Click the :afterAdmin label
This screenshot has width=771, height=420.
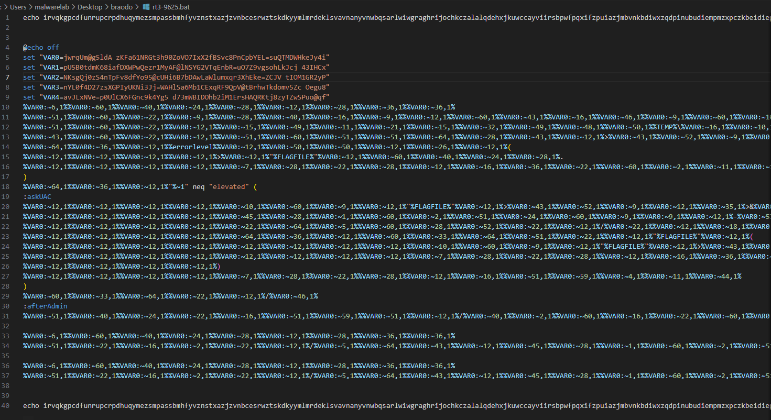(x=45, y=306)
